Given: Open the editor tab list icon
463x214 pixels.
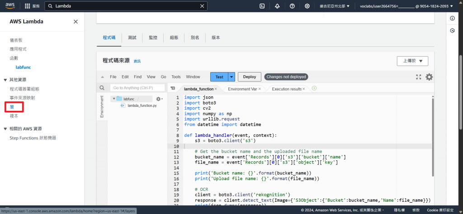Looking at the screenshot, I should [x=173, y=88].
